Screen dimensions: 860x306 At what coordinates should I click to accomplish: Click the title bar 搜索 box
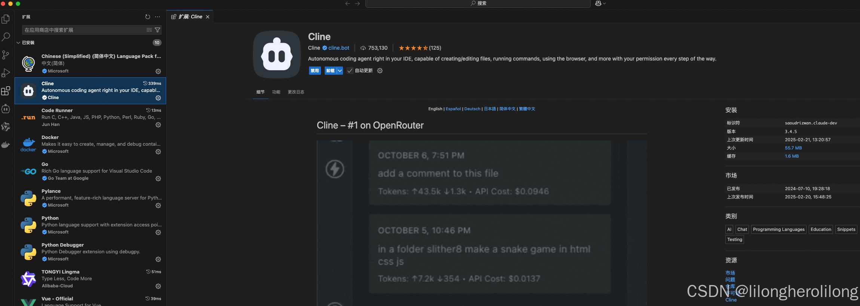point(478,3)
